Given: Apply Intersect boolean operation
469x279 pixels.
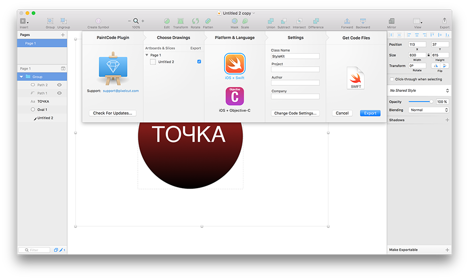Looking at the screenshot, I should tap(299, 21).
